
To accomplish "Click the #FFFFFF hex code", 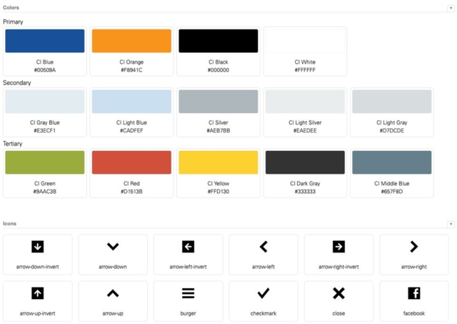I will coord(305,70).
